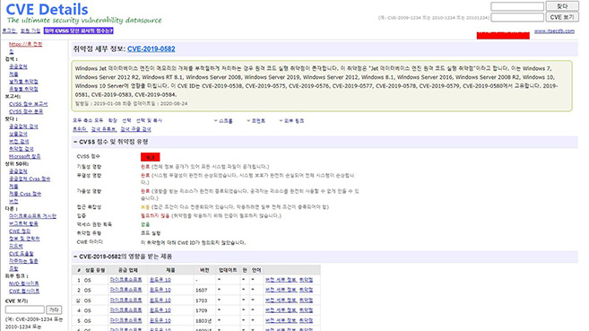Viewport: 589px width, 331px height.
Task: Click the 버전 column header
Action: [x=204, y=270]
